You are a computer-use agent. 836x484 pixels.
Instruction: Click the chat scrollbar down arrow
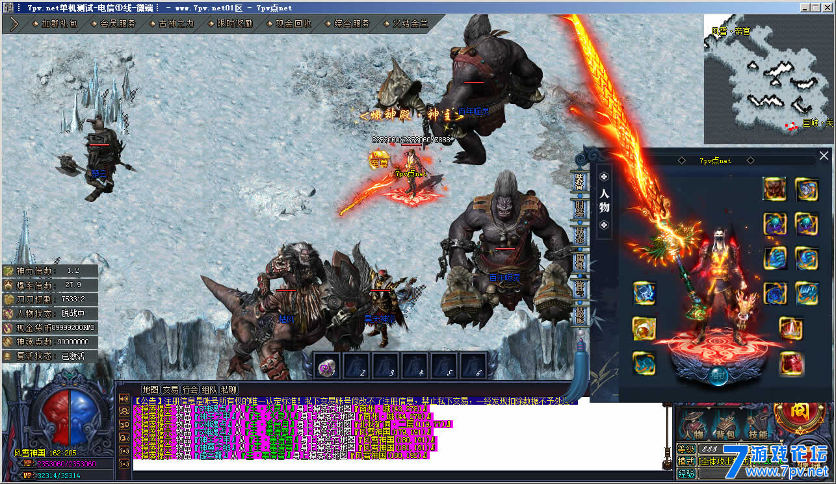[666, 465]
